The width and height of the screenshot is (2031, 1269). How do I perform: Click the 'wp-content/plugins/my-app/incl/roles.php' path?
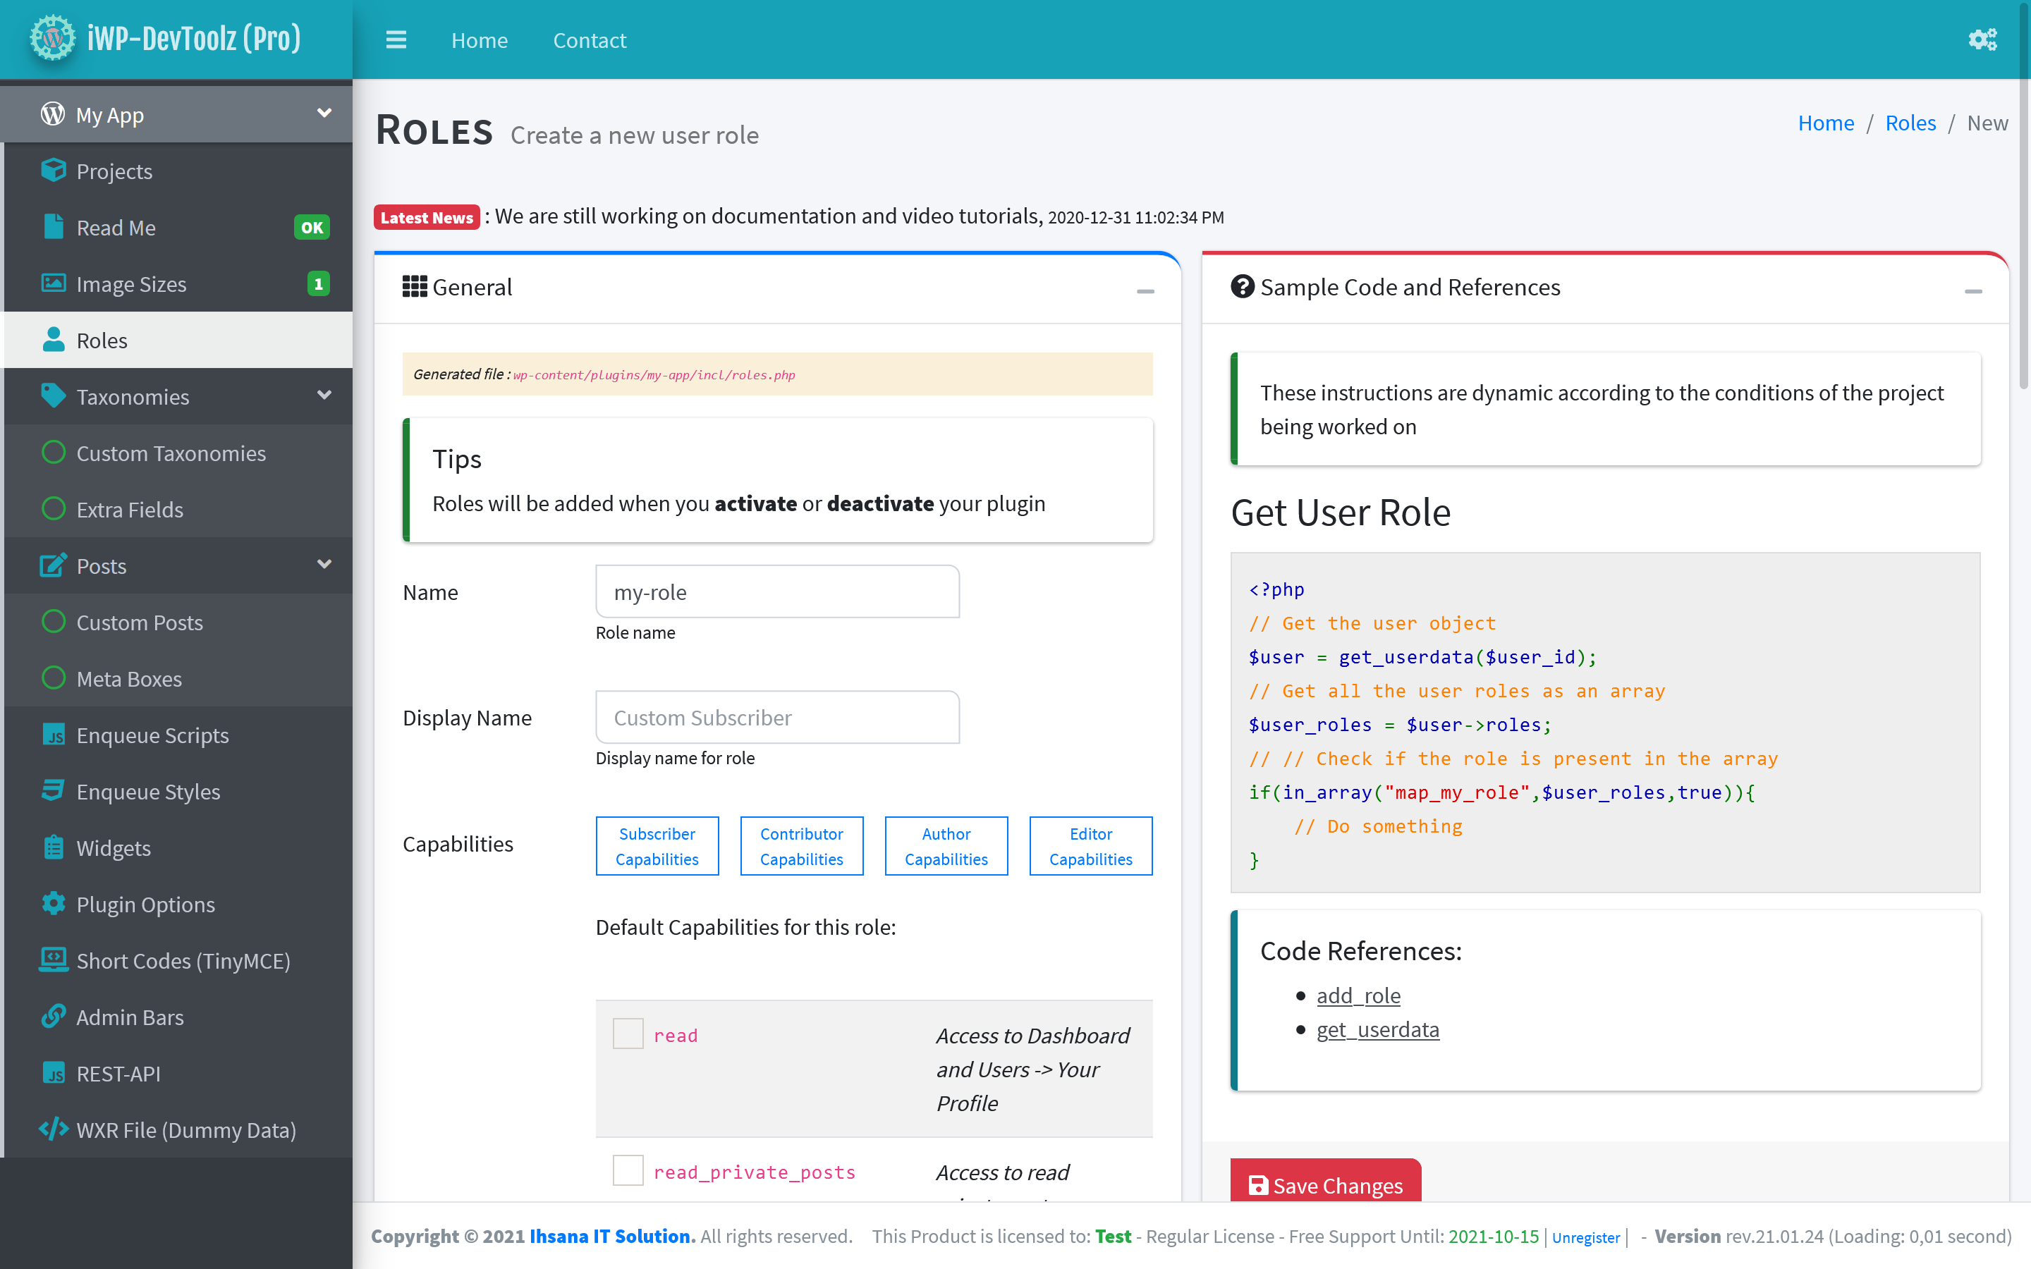point(654,375)
